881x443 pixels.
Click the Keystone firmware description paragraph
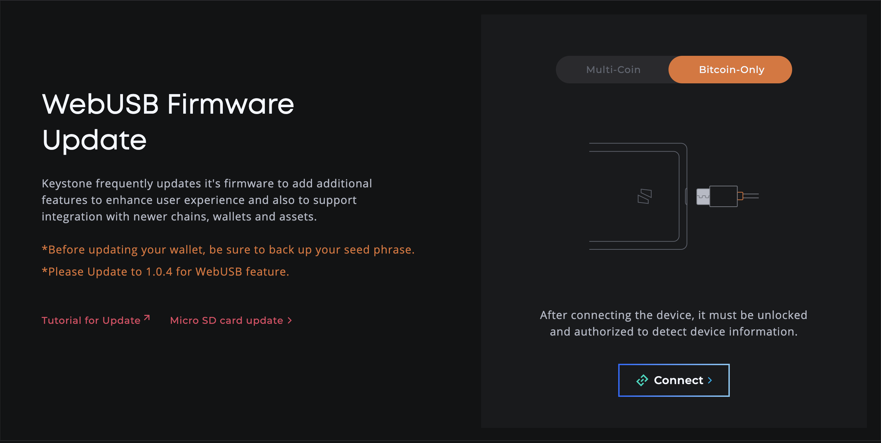pos(207,200)
